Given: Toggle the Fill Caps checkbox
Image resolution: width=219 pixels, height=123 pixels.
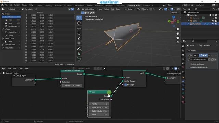Looking at the screenshot, I should [x=126, y=85].
